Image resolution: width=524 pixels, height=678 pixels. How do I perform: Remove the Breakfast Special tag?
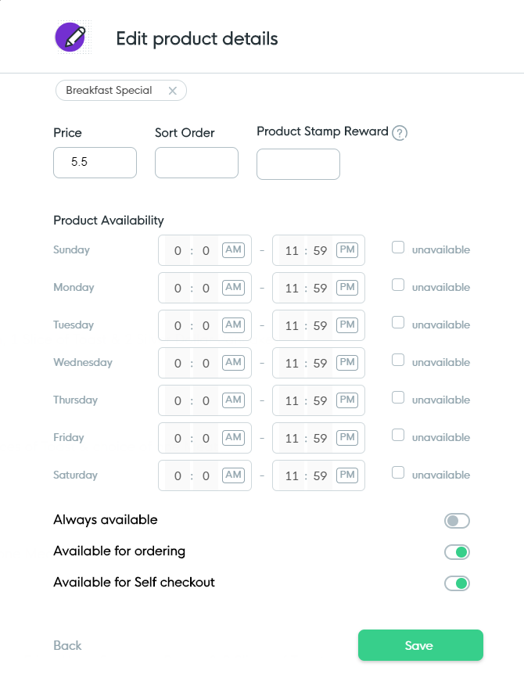[x=173, y=90]
